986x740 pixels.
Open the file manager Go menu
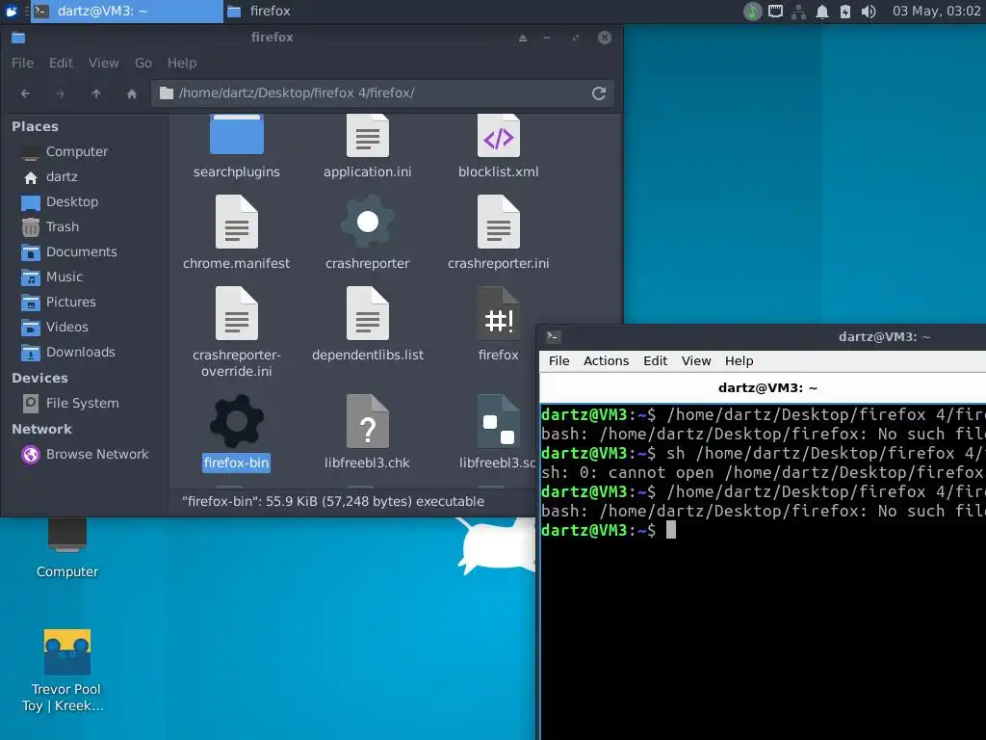point(143,63)
